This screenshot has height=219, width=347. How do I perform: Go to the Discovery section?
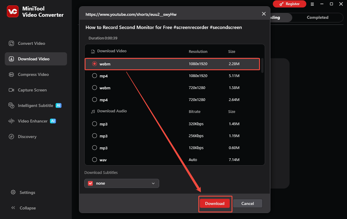pos(36,137)
